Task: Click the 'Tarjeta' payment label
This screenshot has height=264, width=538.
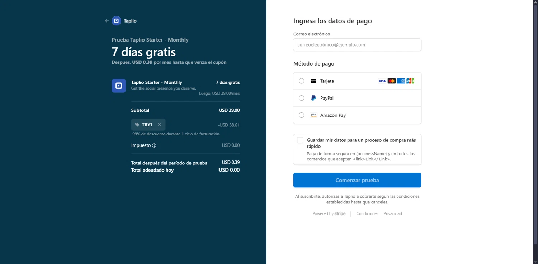Action: 327,81
